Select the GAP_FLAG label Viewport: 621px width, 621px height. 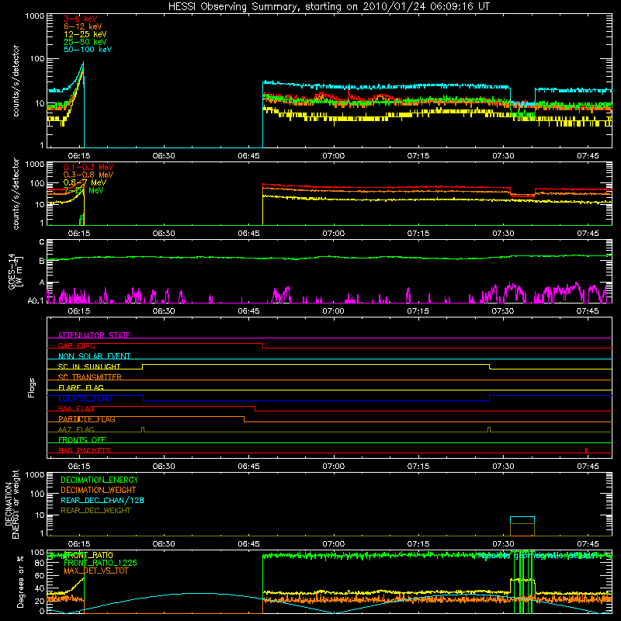pyautogui.click(x=76, y=345)
